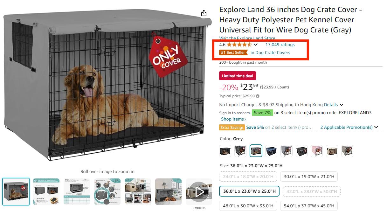Viewport: 387px width, 215px height.
Task: Expand the 2 Applicable Promotion(s) dropdown
Action: pos(349,127)
